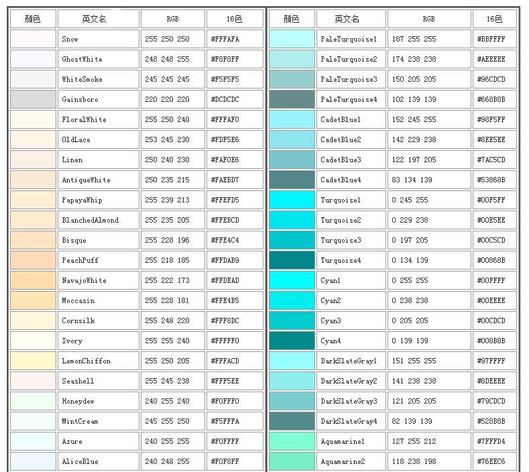
Task: Select the CadetBlue4 color swatch
Action: pos(292,180)
